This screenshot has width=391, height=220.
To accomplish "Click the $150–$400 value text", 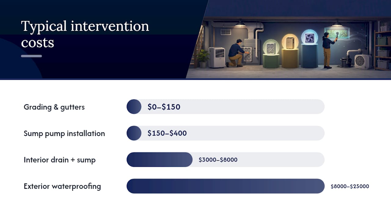I will (x=167, y=133).
